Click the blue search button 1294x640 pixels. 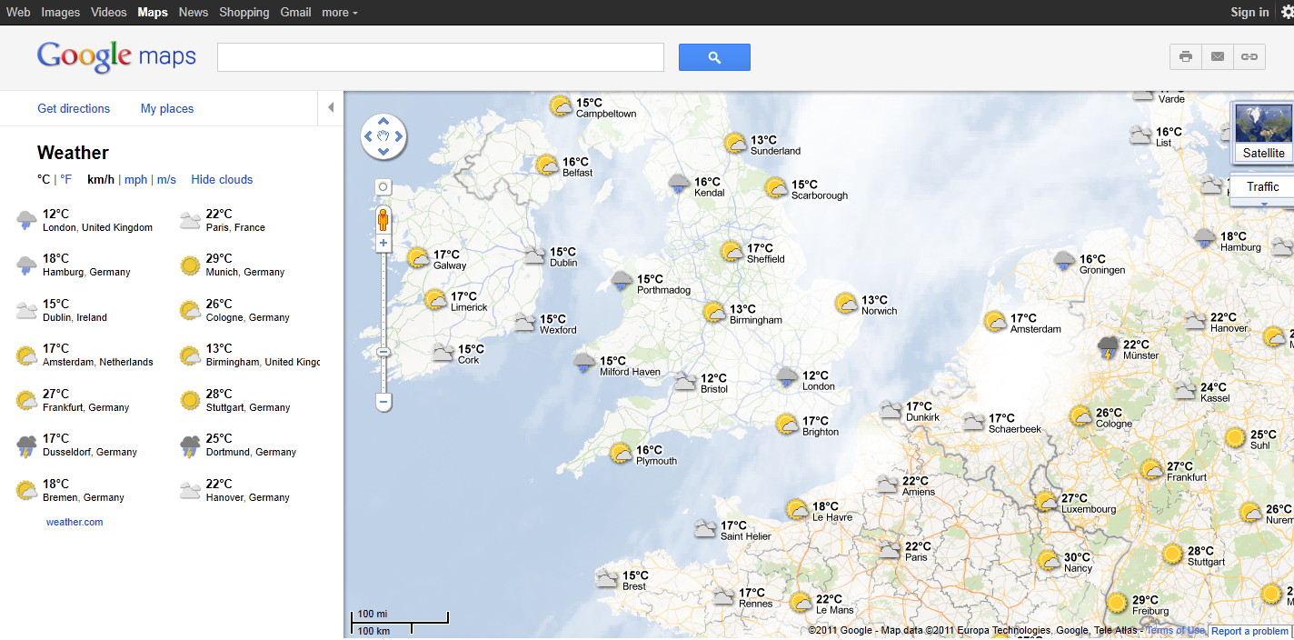(714, 57)
